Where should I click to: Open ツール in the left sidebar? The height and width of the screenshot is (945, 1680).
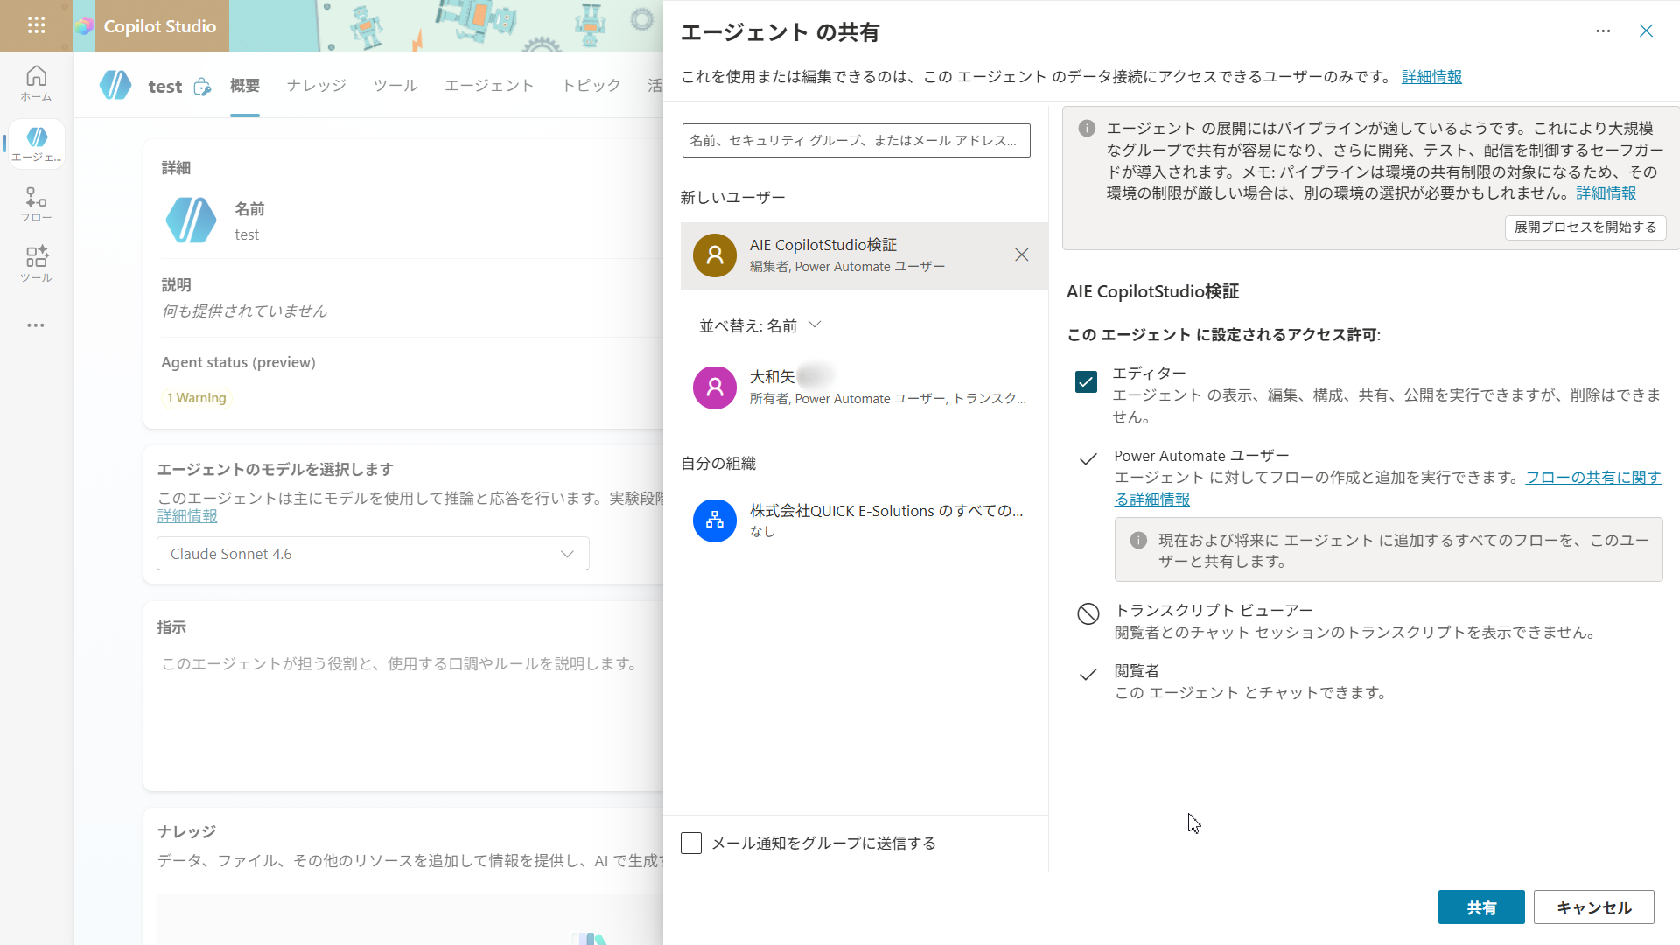(x=36, y=265)
